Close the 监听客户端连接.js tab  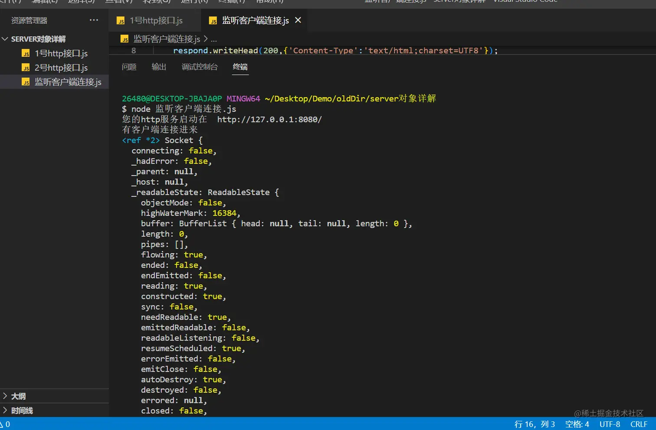pos(297,20)
